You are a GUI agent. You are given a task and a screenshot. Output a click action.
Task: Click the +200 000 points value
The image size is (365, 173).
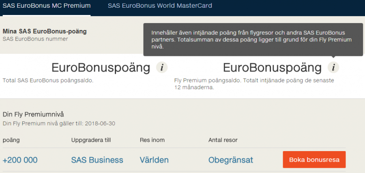[x=20, y=160]
